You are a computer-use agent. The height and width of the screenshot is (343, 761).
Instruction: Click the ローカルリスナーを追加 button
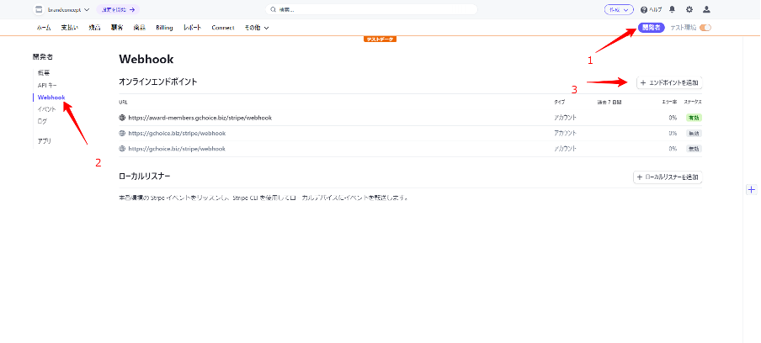[668, 177]
